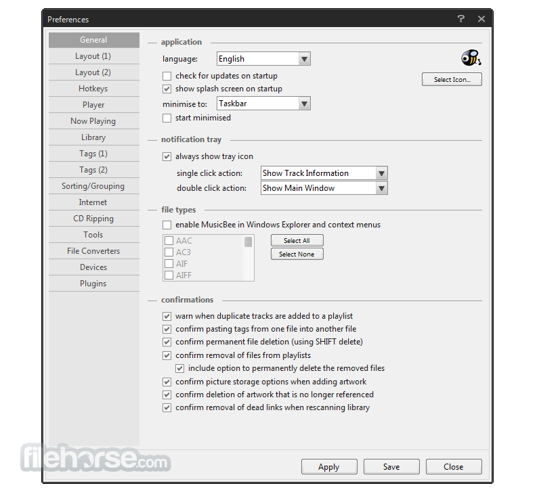Viewport: 539px width, 492px height.
Task: Toggle confirm pasting tags between files
Action: 167,329
